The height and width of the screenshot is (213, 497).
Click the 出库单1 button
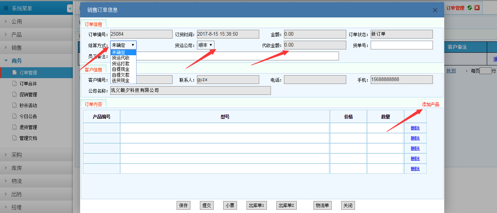coord(257,205)
